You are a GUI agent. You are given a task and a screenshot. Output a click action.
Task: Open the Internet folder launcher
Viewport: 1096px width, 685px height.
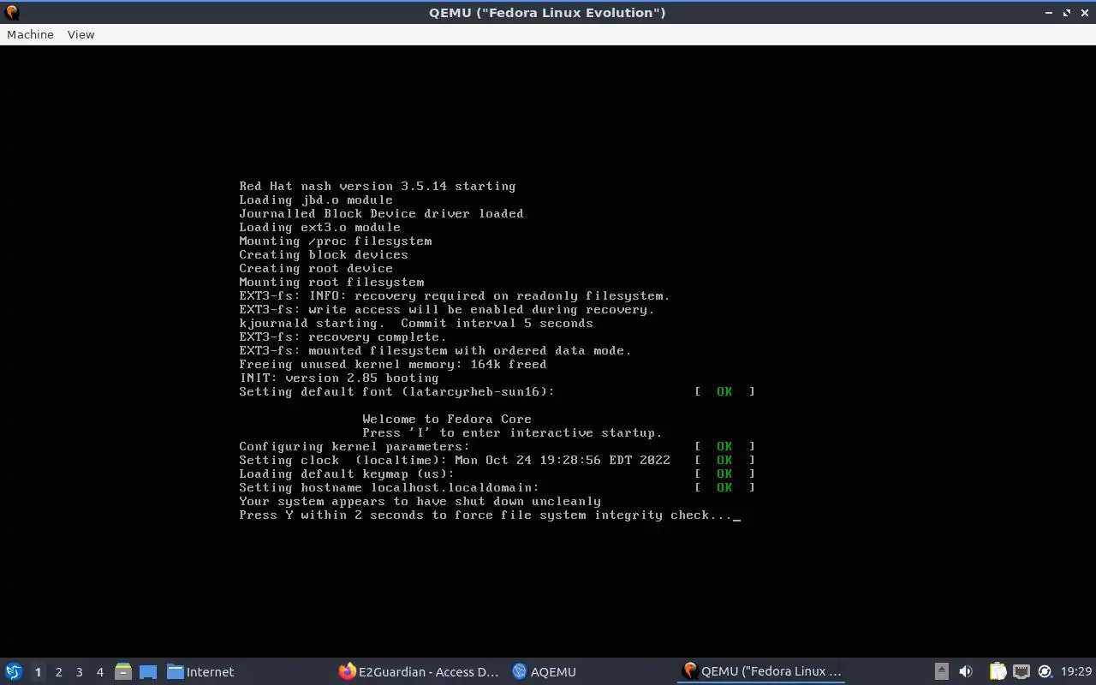[200, 671]
